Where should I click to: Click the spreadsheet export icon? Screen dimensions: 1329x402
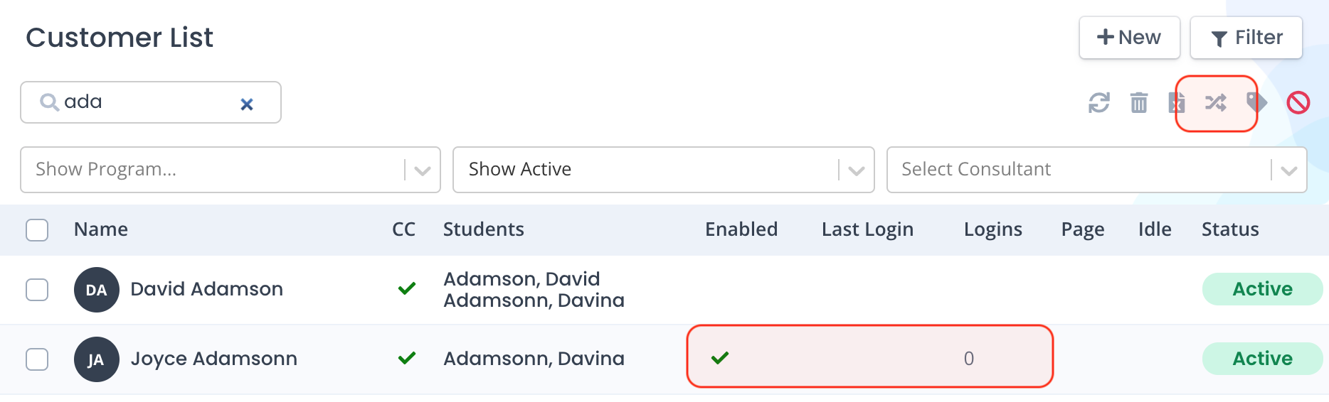(1176, 103)
